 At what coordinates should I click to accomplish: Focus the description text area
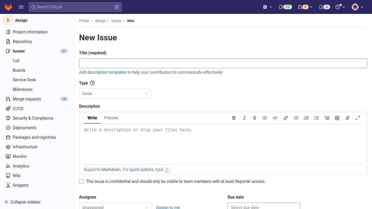pyautogui.click(x=223, y=144)
